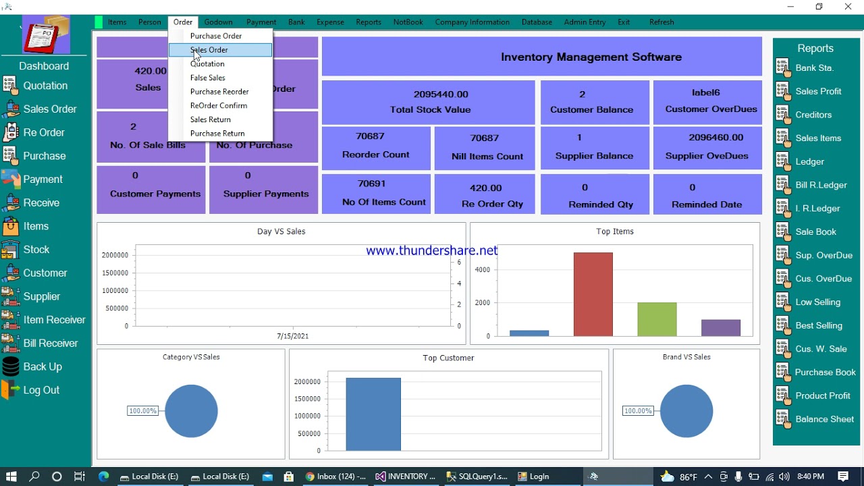
Task: Open the Cus. OverDue report icon
Action: (x=783, y=278)
